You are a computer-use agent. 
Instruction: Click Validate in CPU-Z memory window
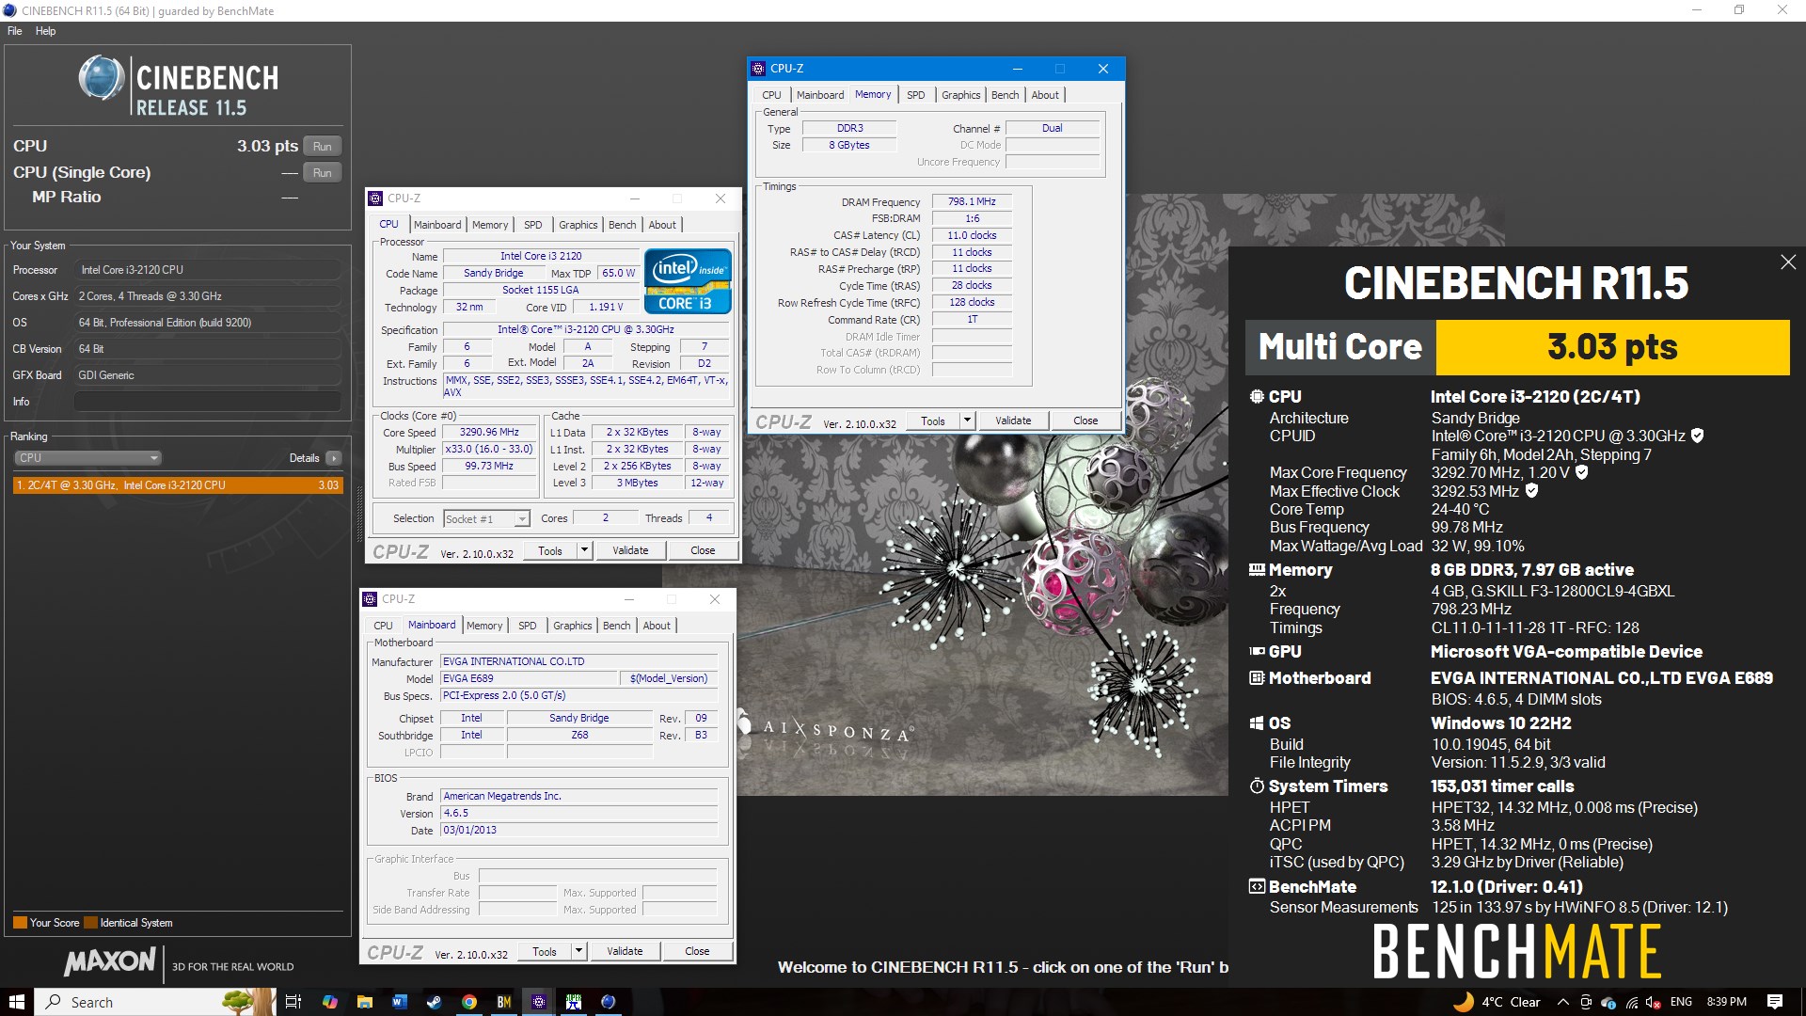point(1013,421)
